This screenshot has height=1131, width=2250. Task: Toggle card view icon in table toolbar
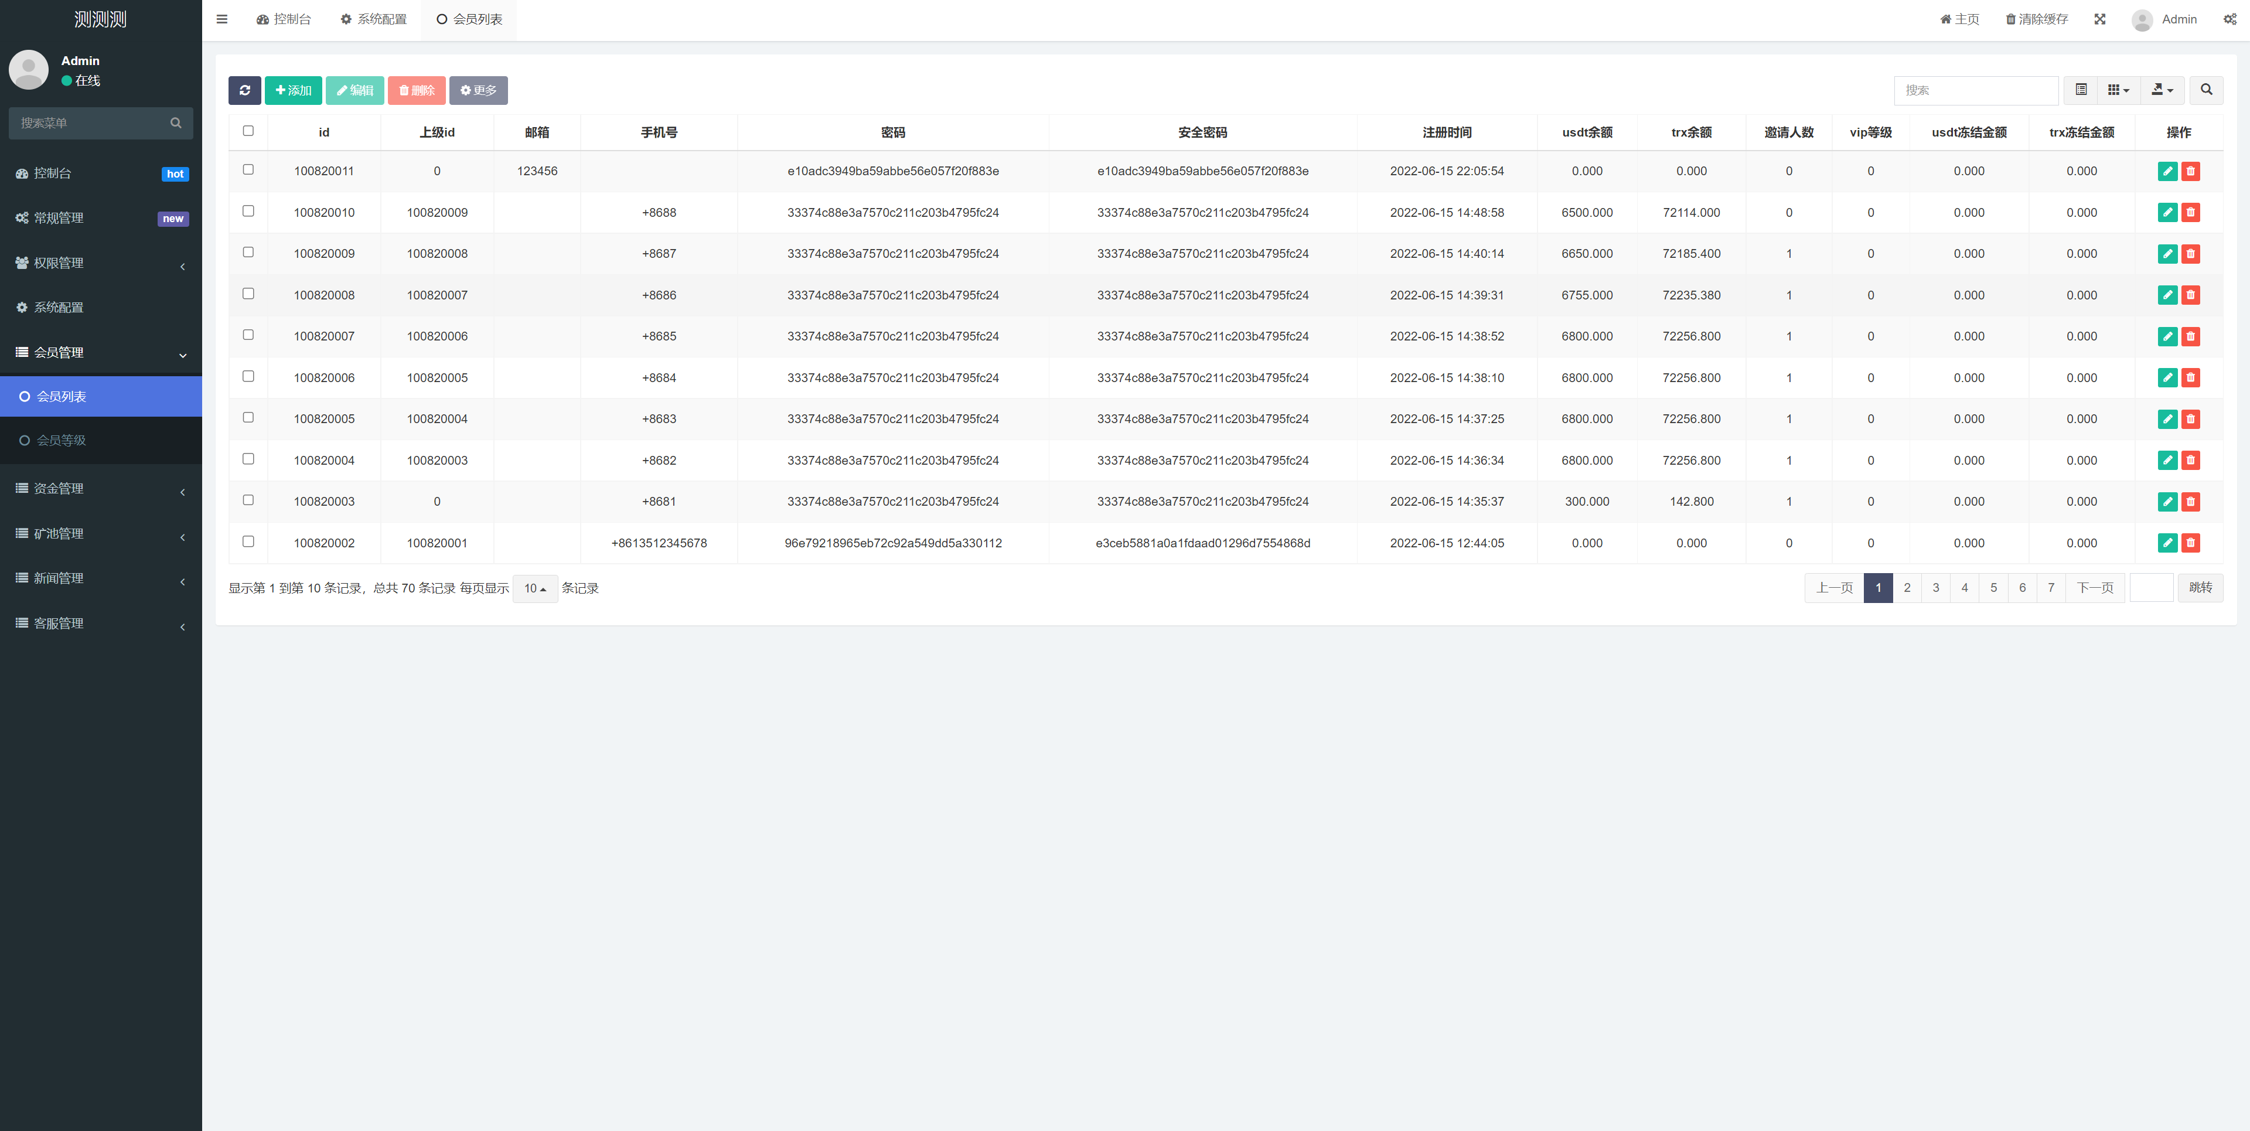click(x=2081, y=90)
